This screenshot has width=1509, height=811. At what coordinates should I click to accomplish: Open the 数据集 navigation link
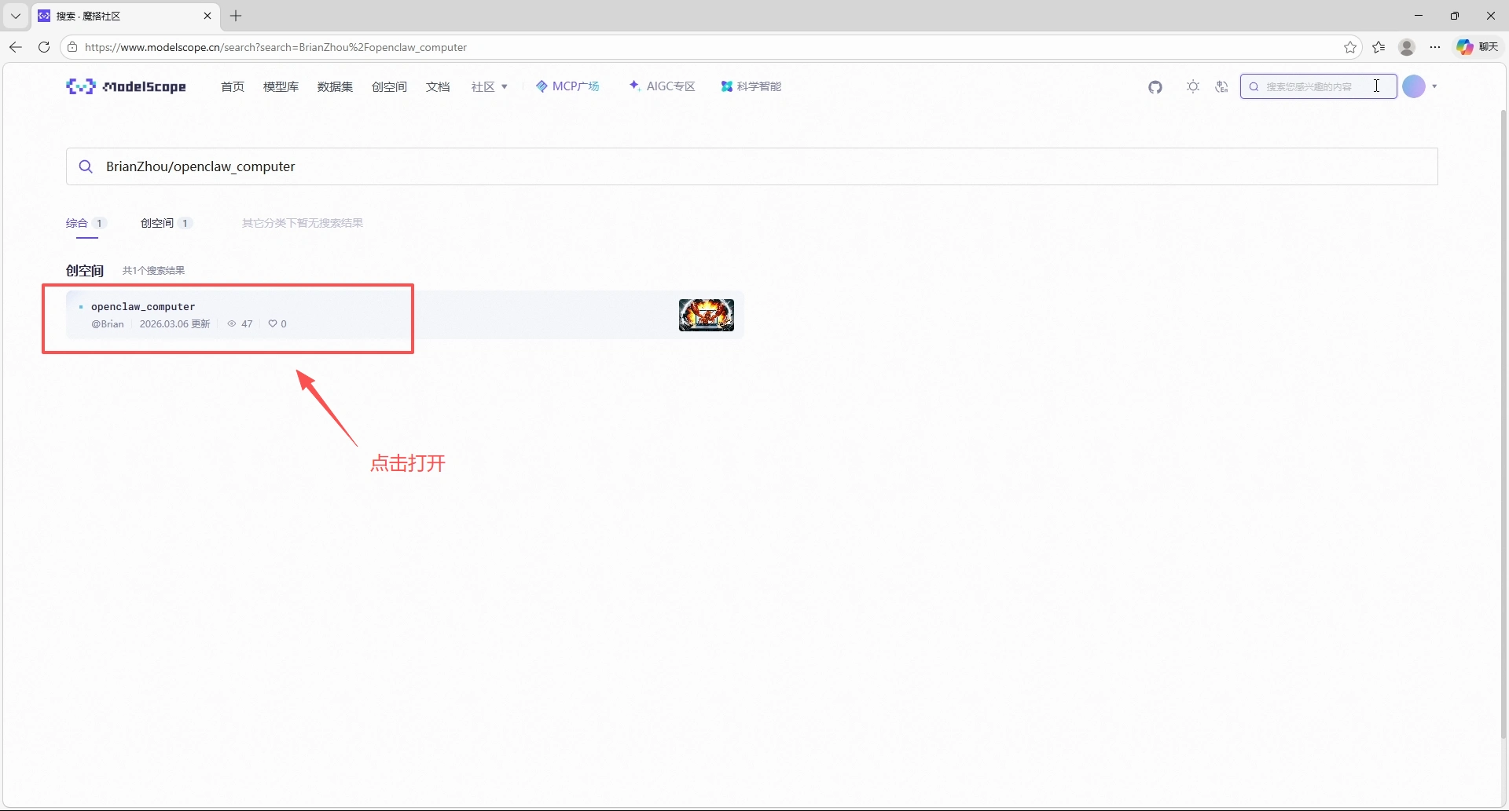click(x=335, y=86)
